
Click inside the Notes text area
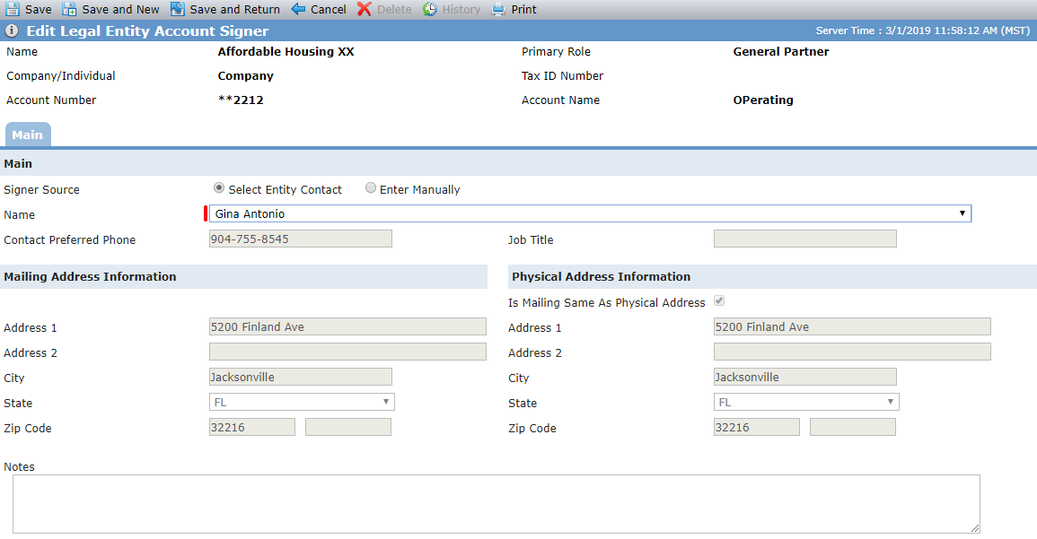tap(496, 504)
